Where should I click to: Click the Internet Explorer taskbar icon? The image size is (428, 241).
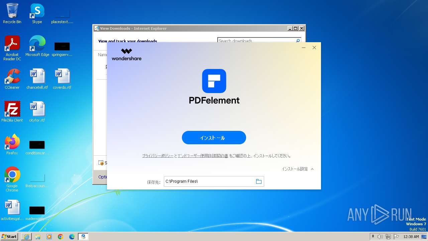[26, 237]
